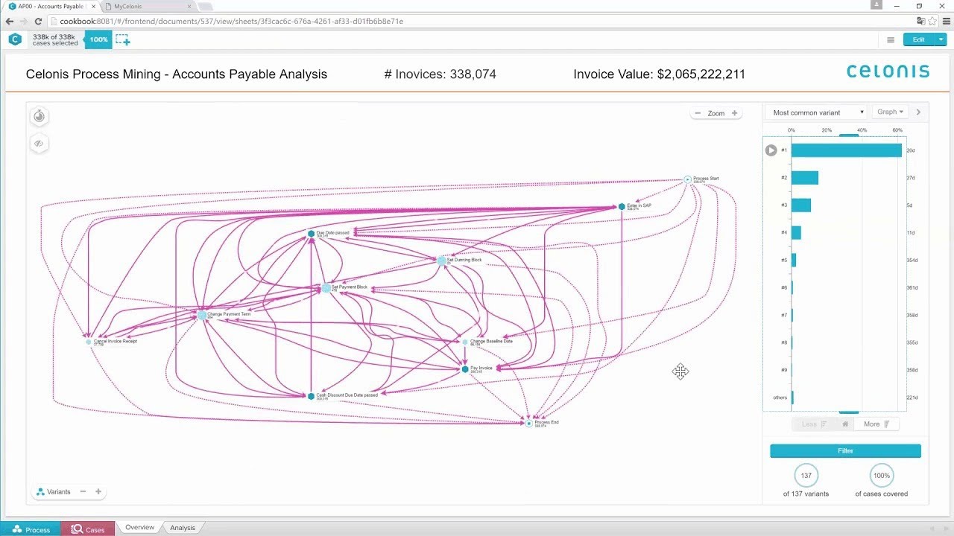Image resolution: width=954 pixels, height=536 pixels.
Task: Open the Graph dropdown
Action: click(890, 112)
